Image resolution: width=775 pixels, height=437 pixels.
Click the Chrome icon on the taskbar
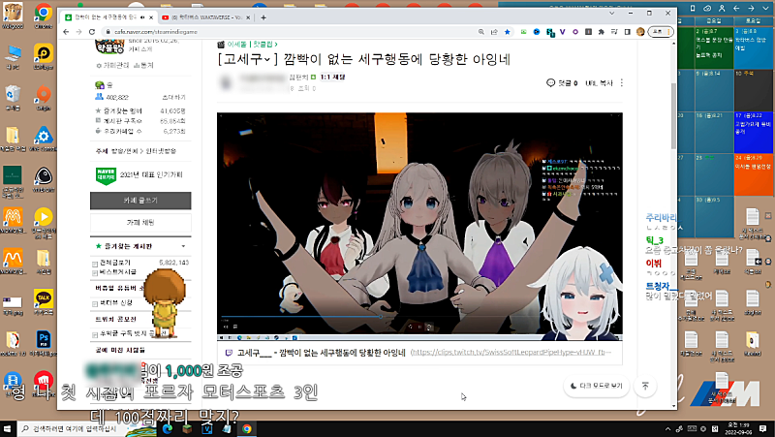[247, 428]
